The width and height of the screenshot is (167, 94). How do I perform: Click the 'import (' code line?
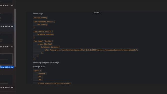pos(37,71)
